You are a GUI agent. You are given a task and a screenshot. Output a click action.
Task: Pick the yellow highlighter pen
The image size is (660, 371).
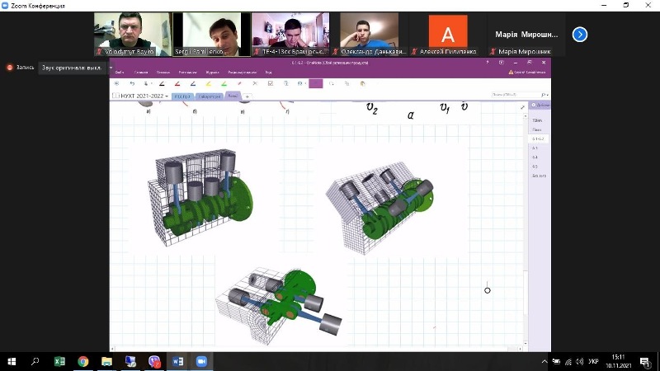pyautogui.click(x=208, y=83)
